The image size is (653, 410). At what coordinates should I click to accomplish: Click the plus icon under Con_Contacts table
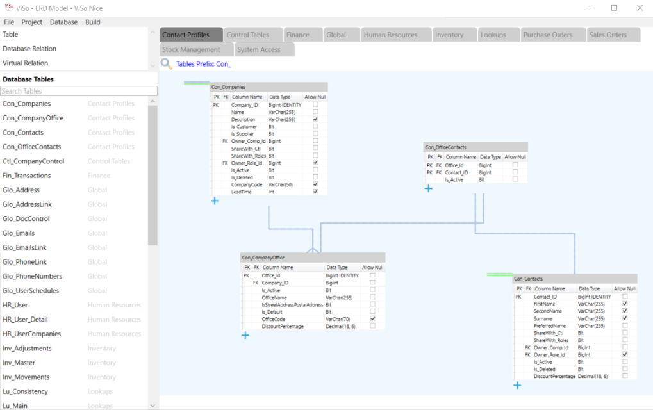tap(517, 385)
